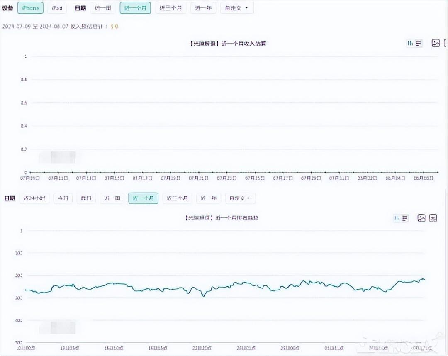
Task: Select iPhone device option
Action: click(30, 8)
